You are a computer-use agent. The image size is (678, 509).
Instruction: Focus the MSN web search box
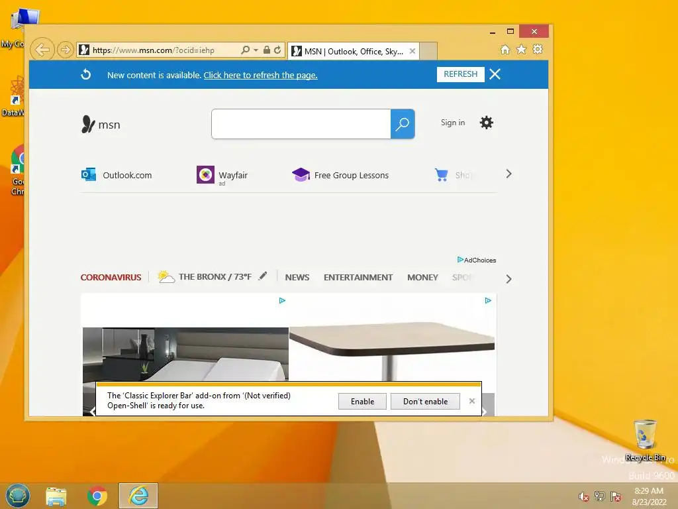click(301, 124)
